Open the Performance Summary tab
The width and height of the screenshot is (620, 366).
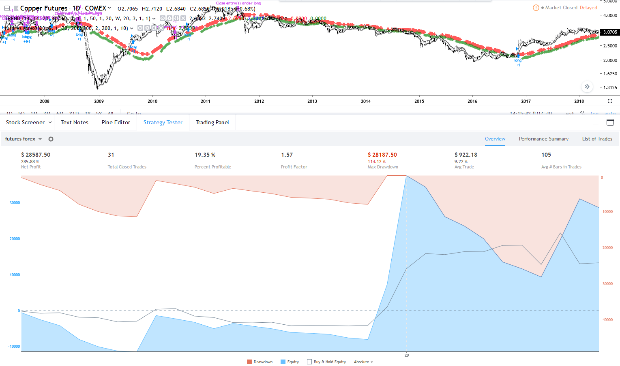tap(543, 139)
